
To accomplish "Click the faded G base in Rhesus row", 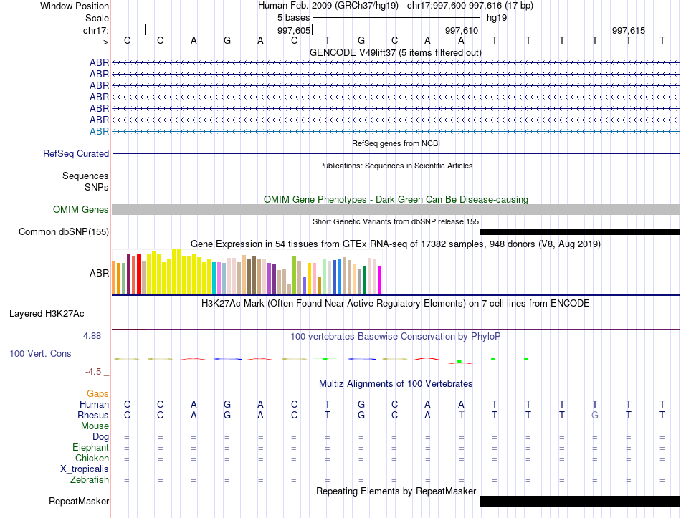I will click(x=594, y=415).
